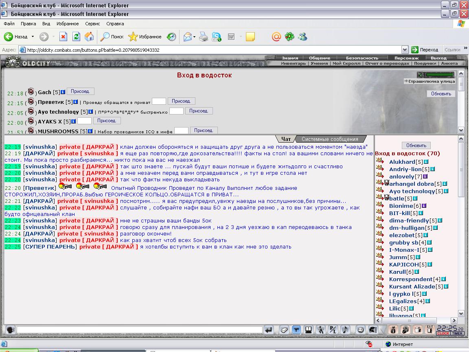Switch to the CLOCK mode

pos(443,333)
